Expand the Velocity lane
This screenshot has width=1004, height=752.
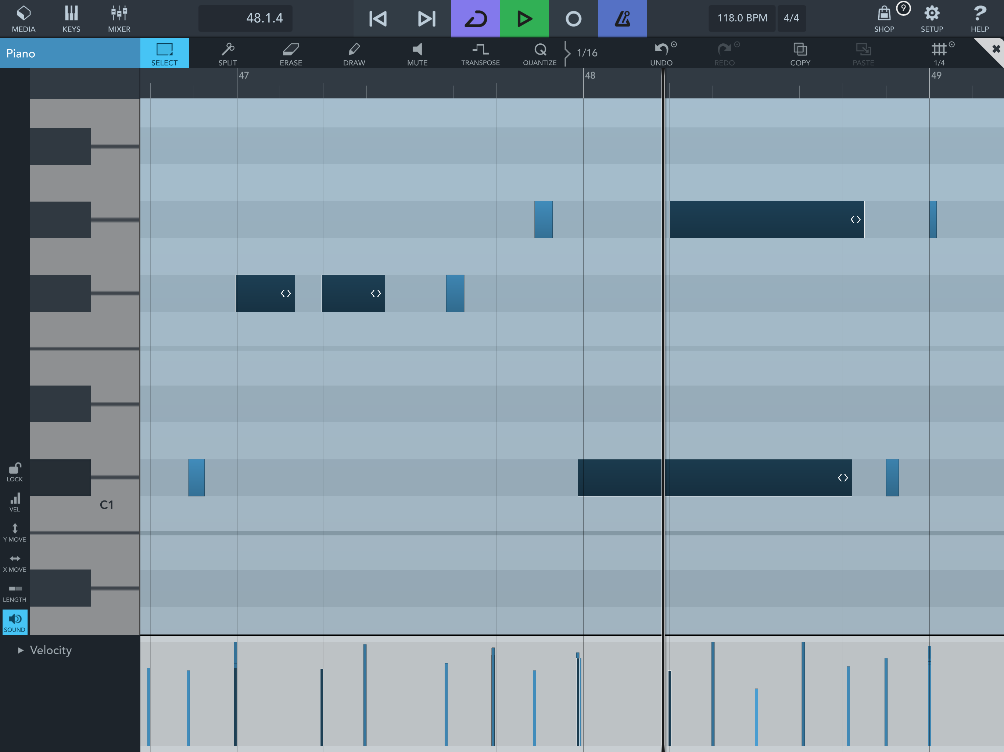pos(21,650)
